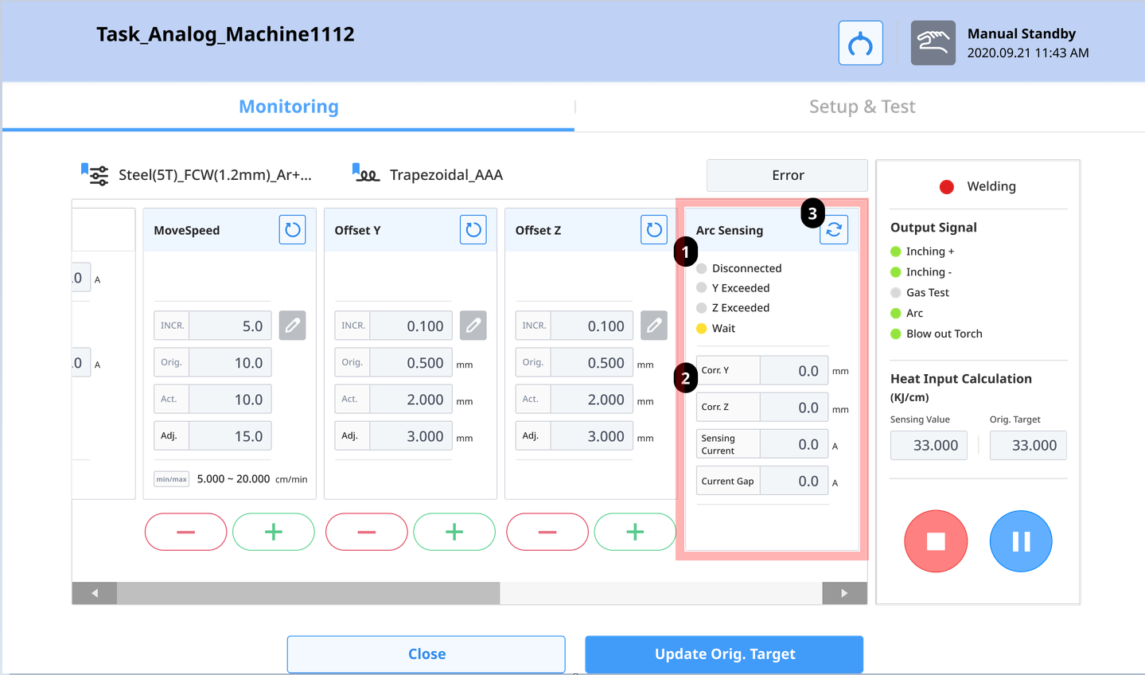Pause welding with the blue button

[1021, 541]
